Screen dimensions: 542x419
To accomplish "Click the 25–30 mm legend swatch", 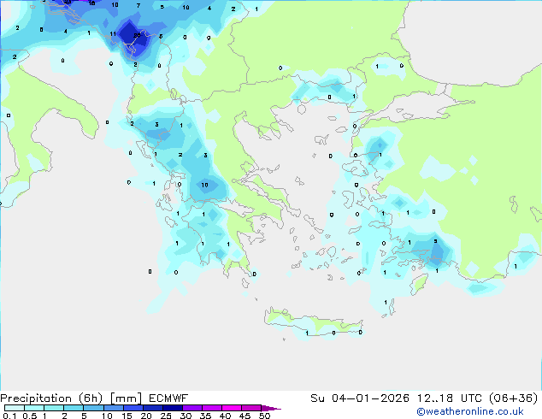I will point(173,408).
